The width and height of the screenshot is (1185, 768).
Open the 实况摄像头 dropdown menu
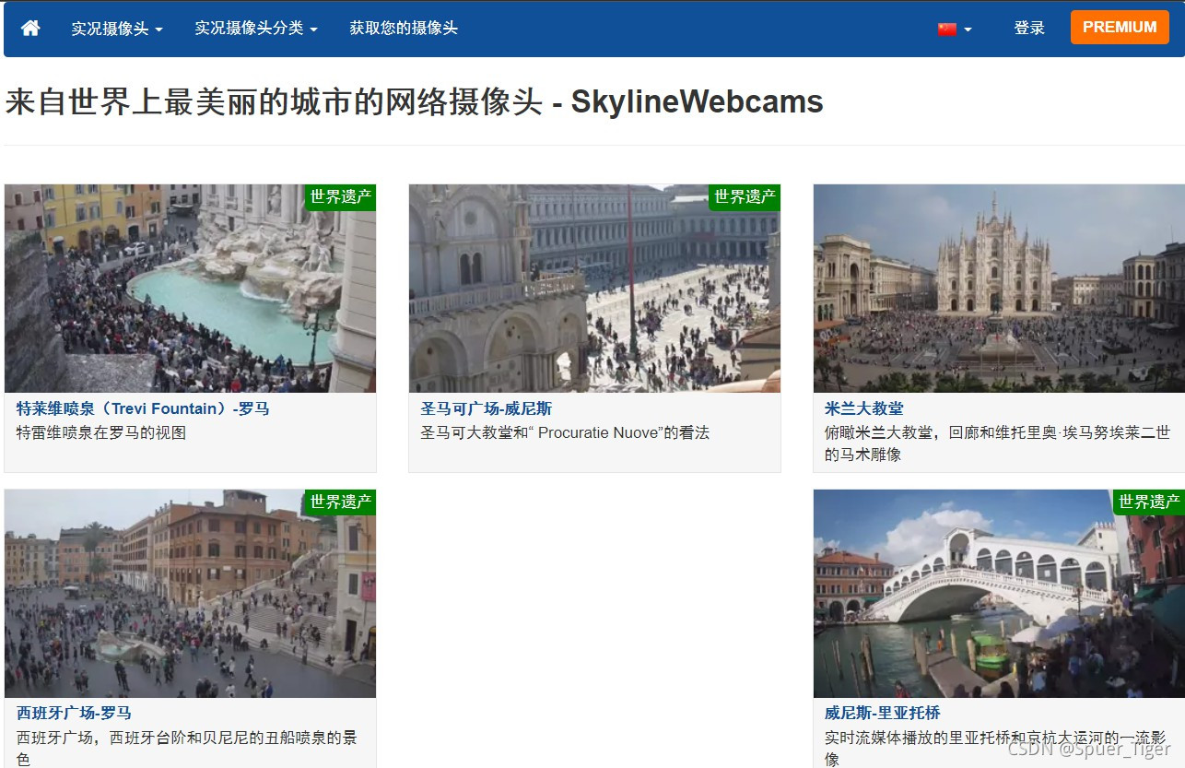point(117,29)
